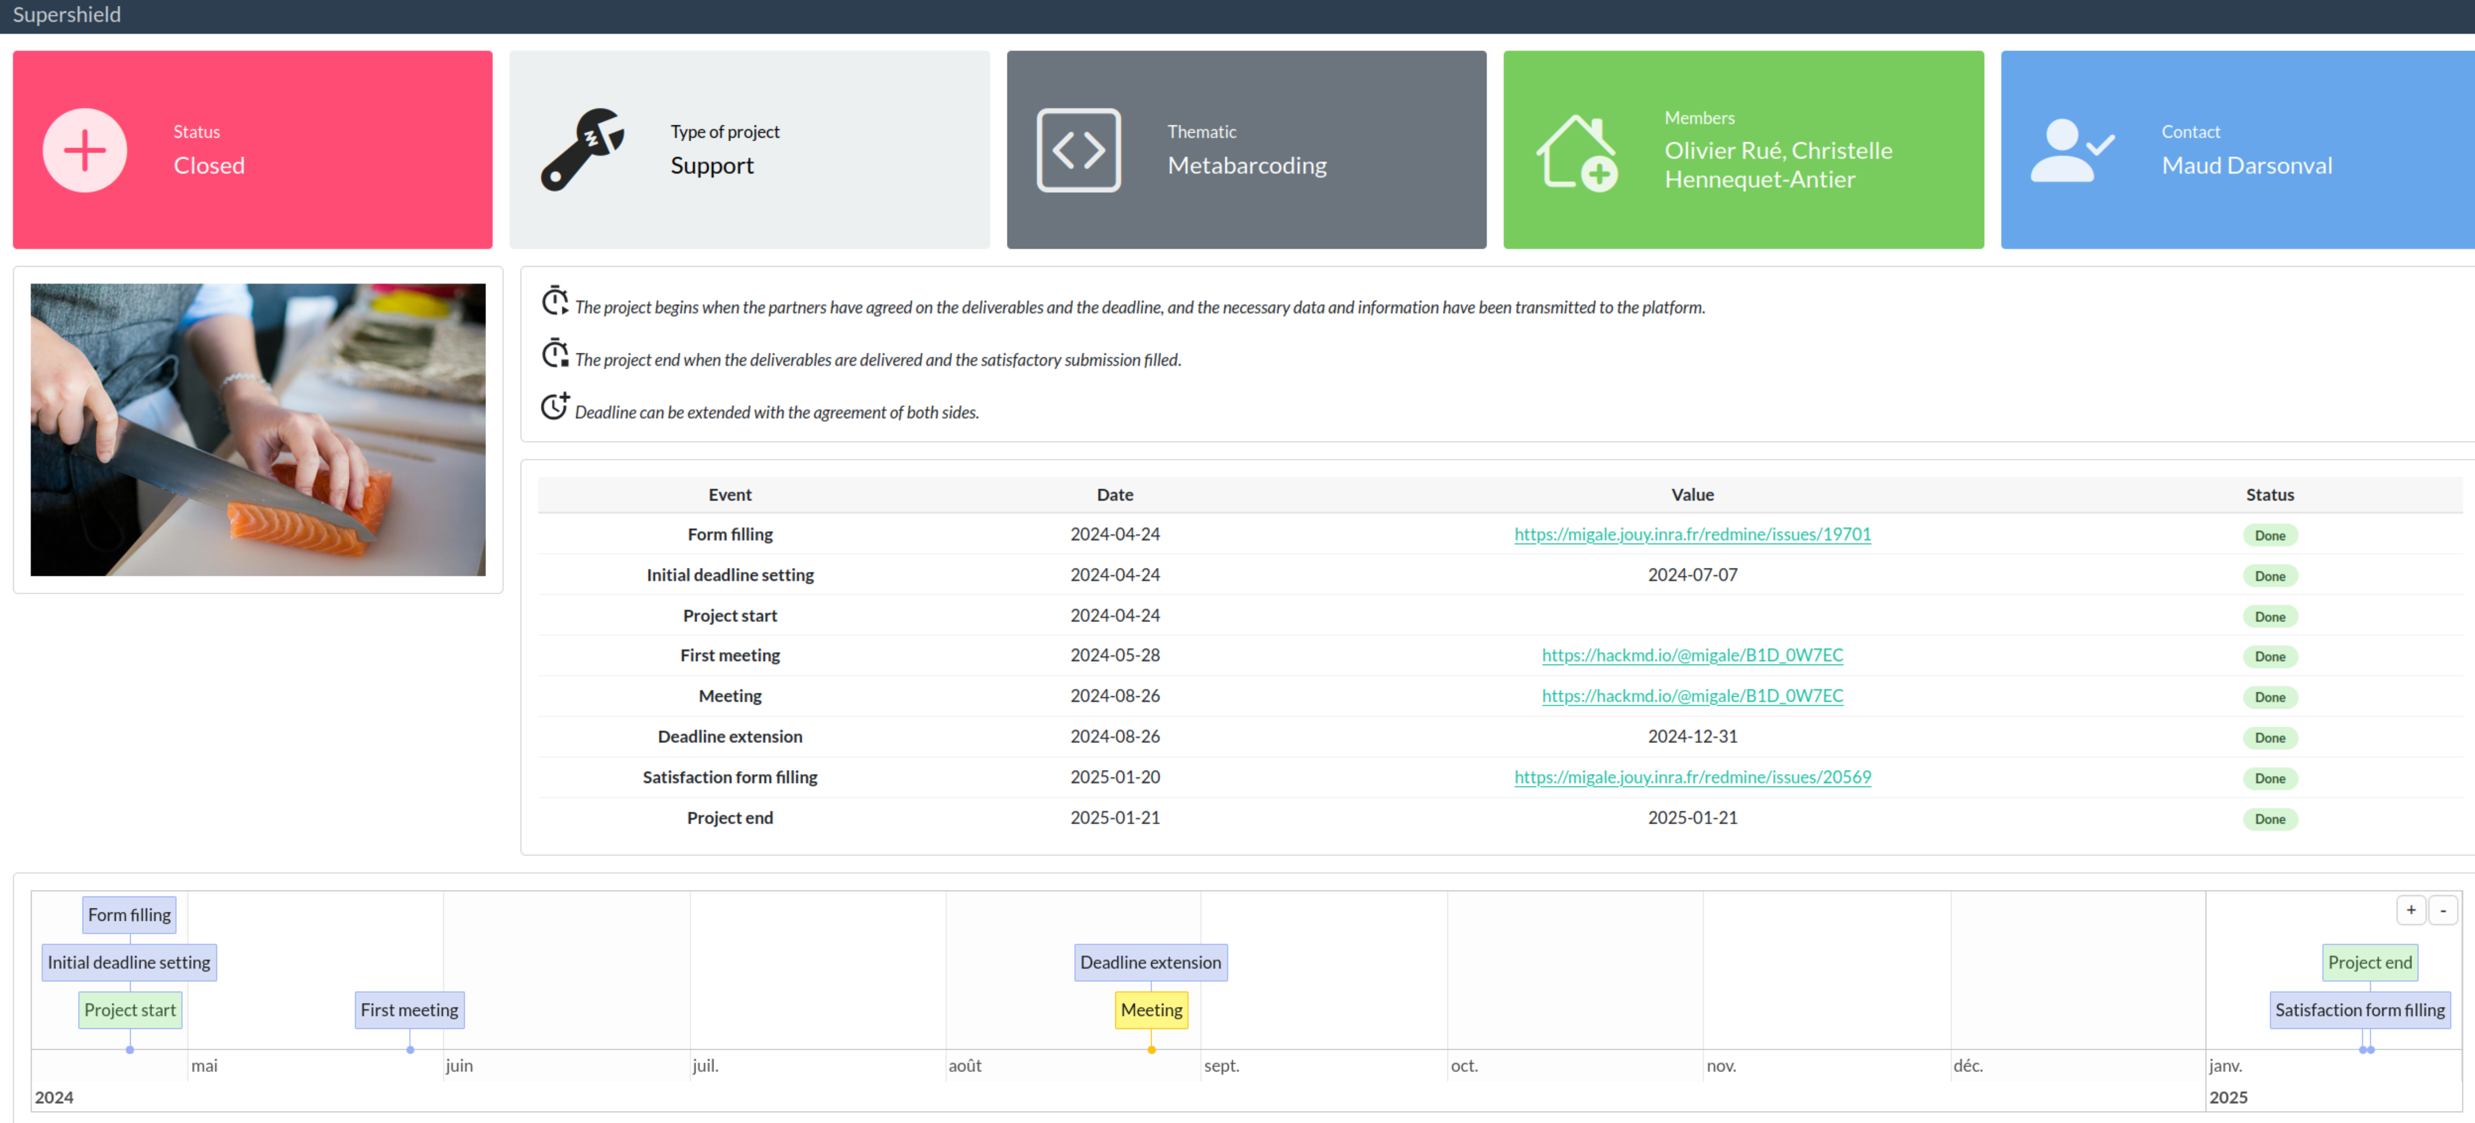This screenshot has height=1123, width=2475.
Task: Select Project start timeline item
Action: coord(130,1010)
